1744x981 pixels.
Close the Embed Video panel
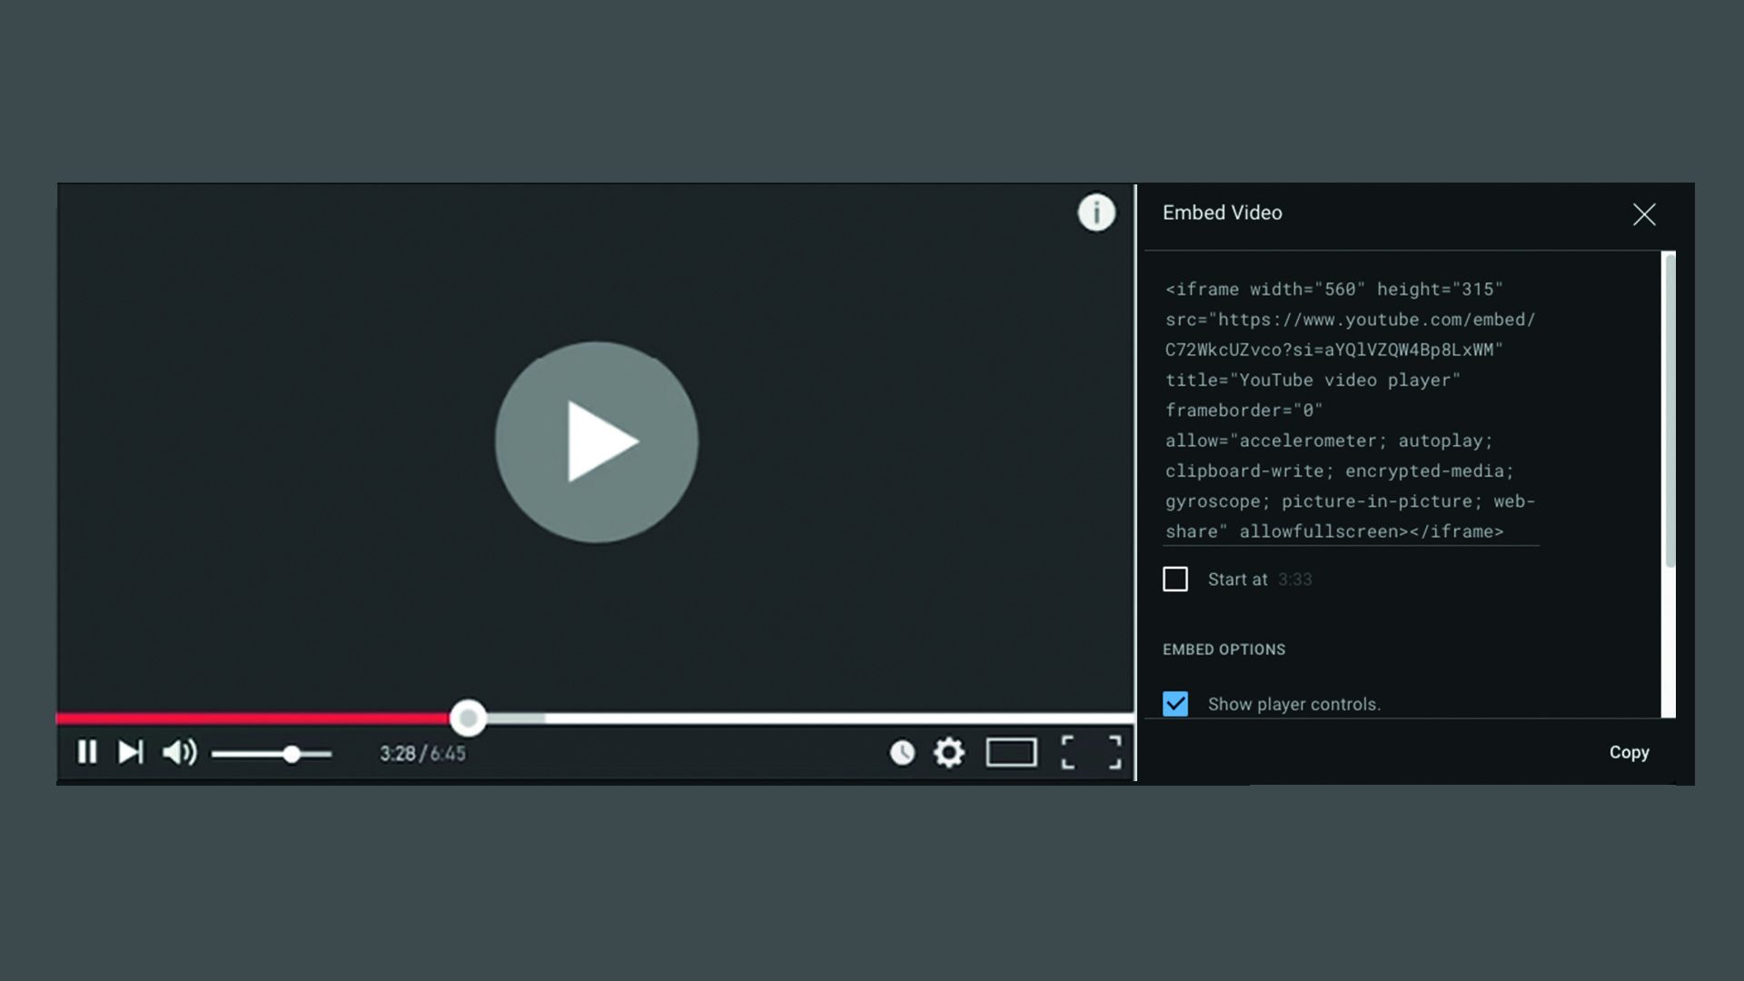1644,214
